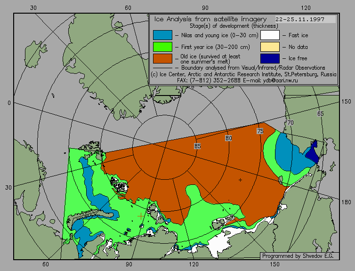Click the 'Fast ice' legend label

[x=298, y=35]
